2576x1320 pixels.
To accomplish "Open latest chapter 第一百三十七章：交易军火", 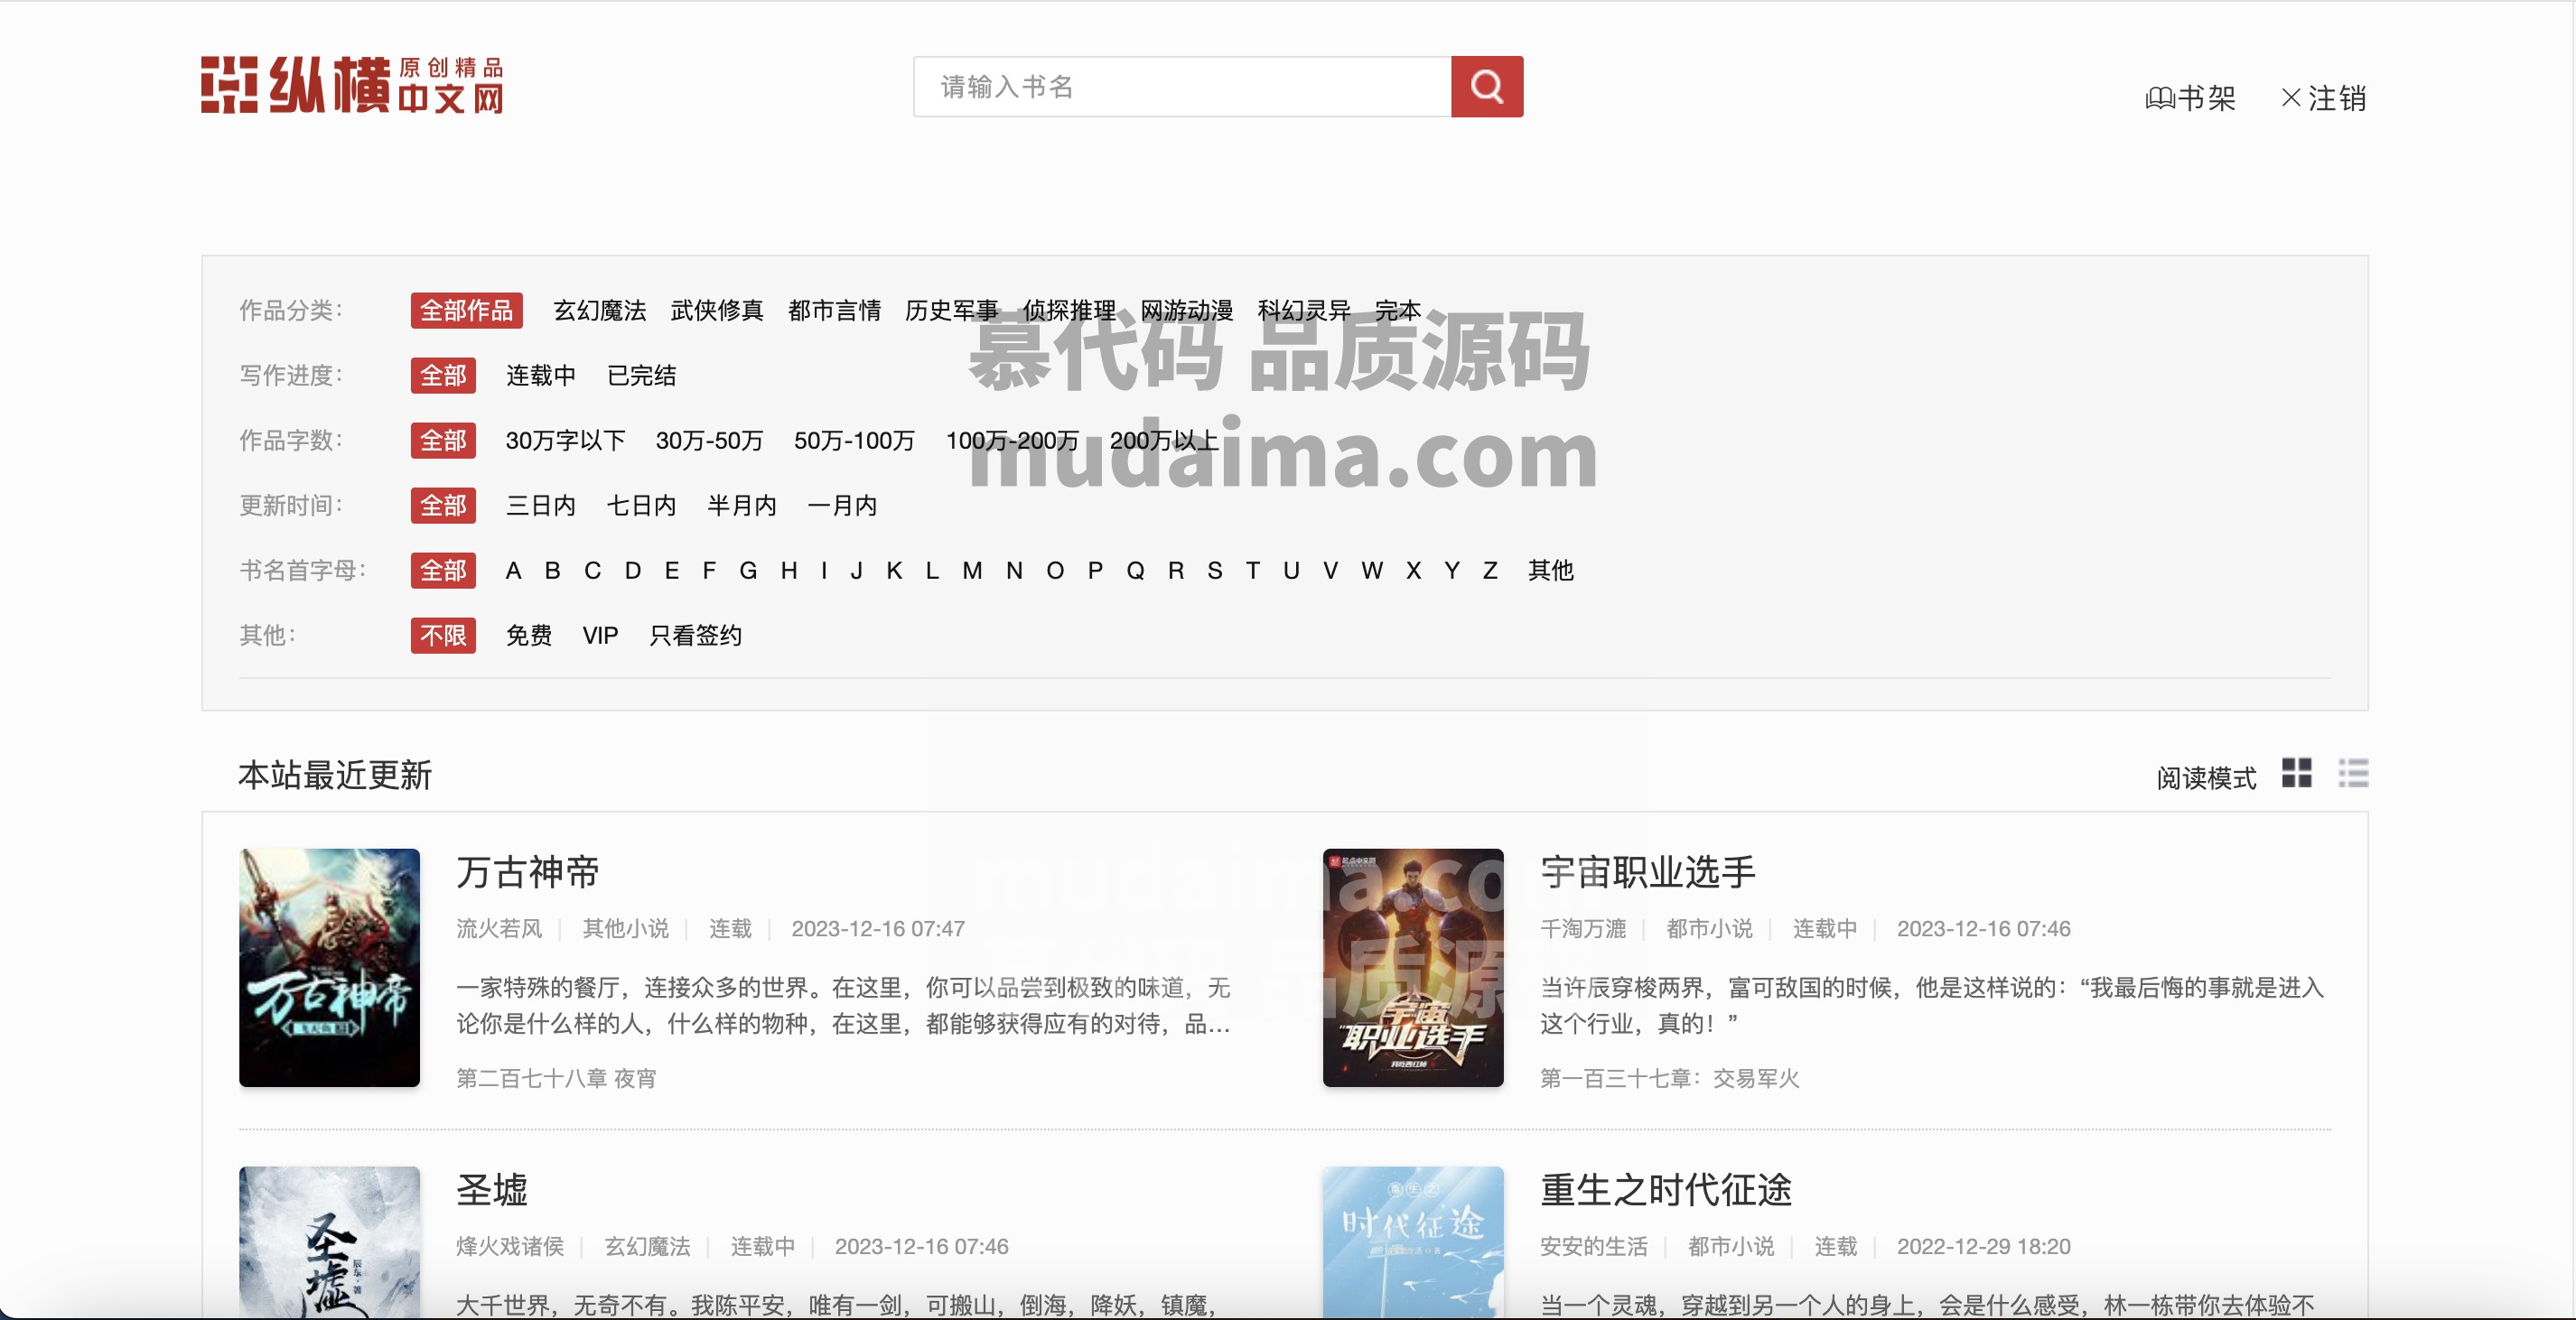I will tap(1669, 1078).
